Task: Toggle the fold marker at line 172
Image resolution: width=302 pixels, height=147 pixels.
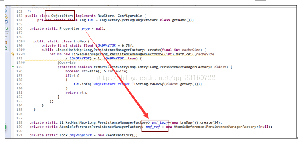Action: 24,54
